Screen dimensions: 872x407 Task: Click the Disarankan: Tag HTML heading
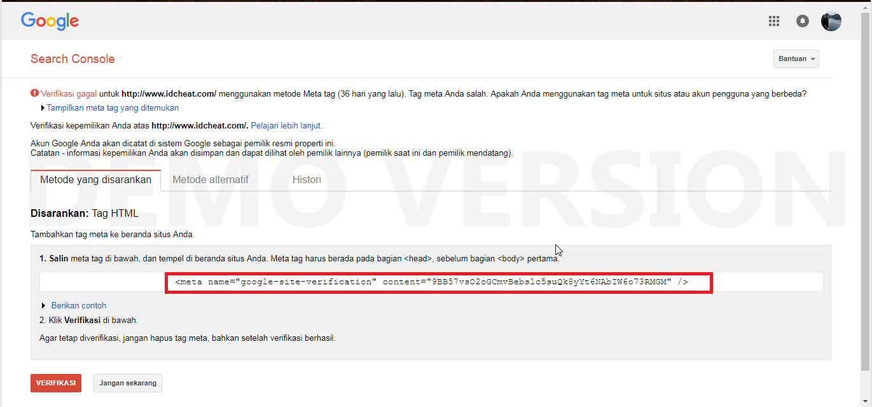(x=85, y=214)
